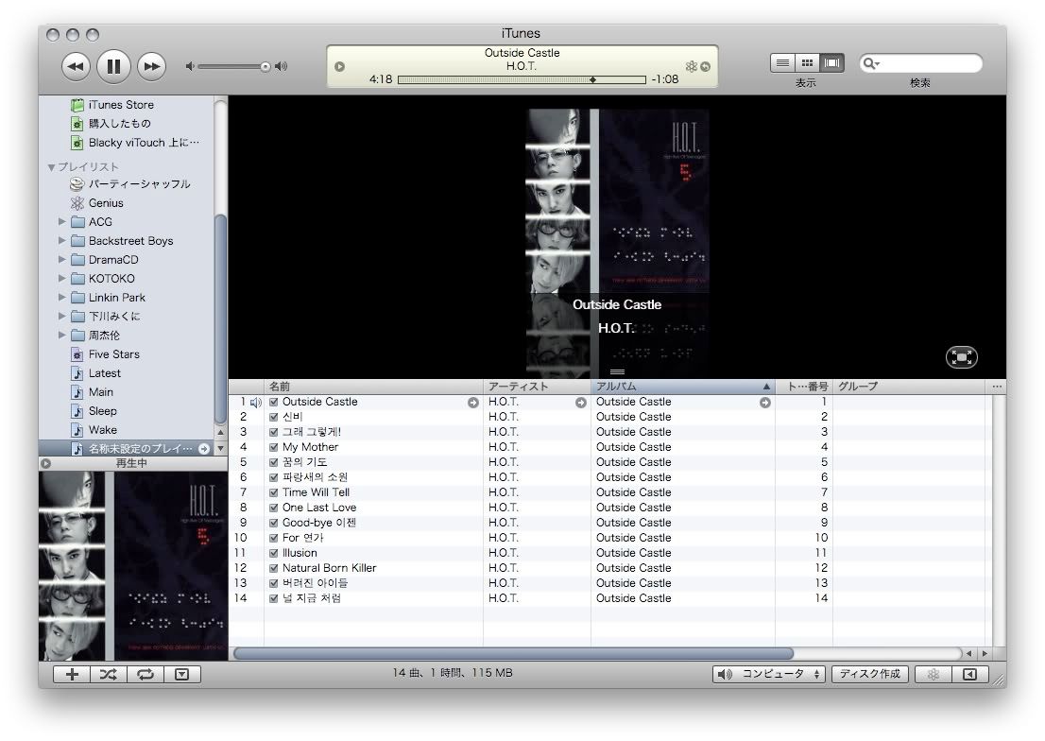Skip to previous track with rewind button
Image resolution: width=1045 pixels, height=741 pixels.
coord(76,66)
